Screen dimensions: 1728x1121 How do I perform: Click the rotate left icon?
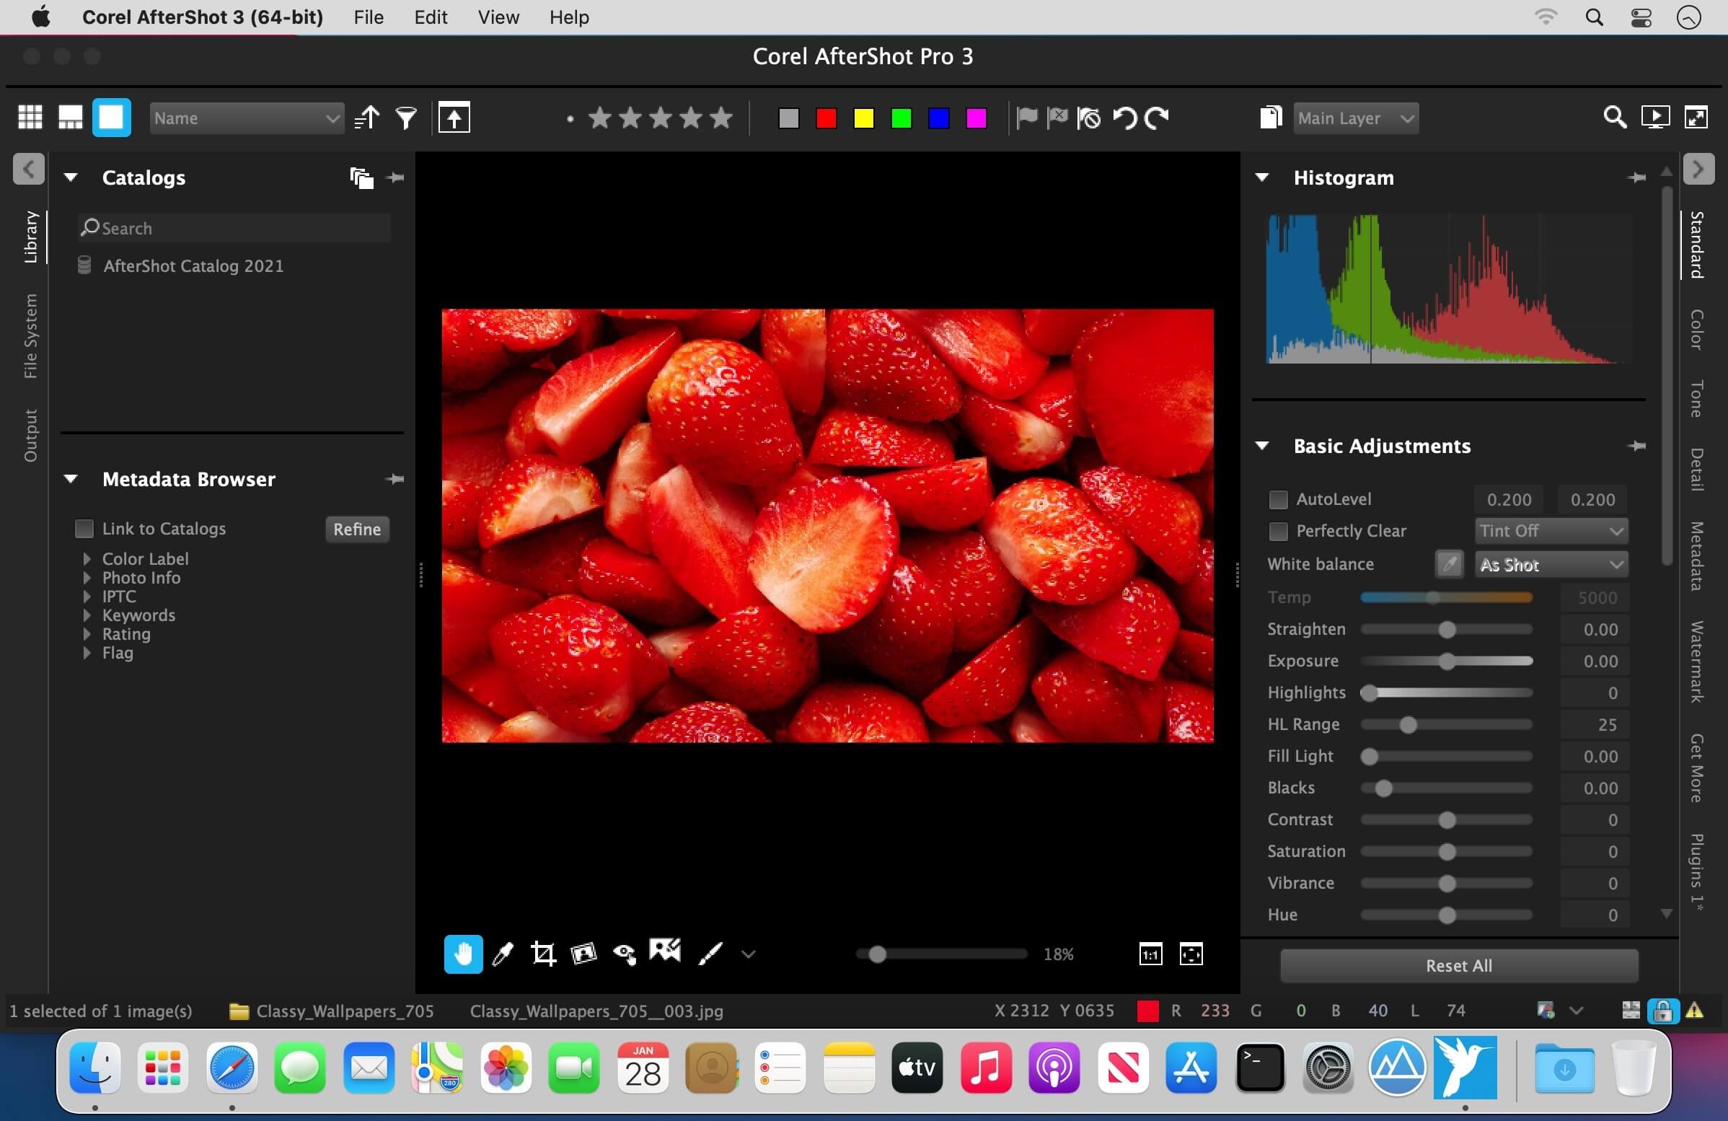[x=1124, y=118]
